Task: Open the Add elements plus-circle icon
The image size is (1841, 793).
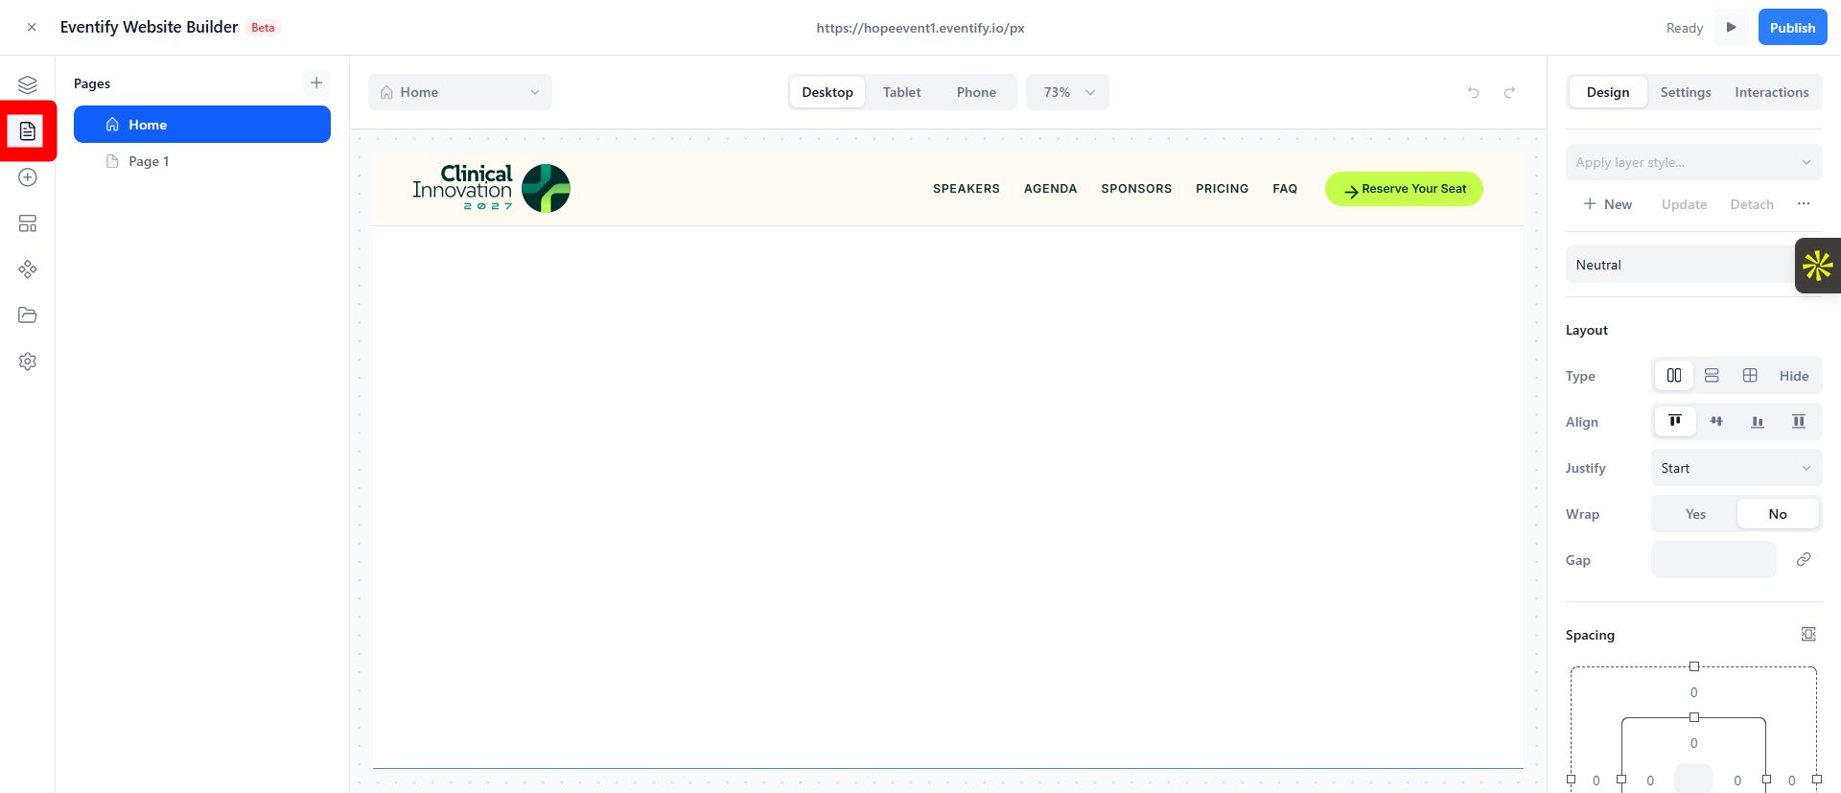Action: (28, 177)
